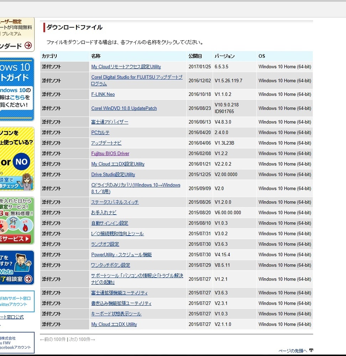Click the キーボード状態表示ツール link
This screenshot has height=356, width=346.
pos(116,314)
